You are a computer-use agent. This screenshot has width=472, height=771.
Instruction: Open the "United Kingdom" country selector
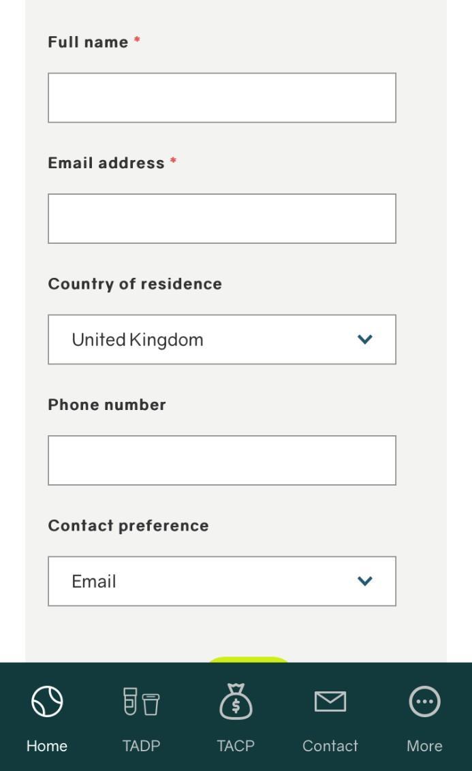coord(204,339)
